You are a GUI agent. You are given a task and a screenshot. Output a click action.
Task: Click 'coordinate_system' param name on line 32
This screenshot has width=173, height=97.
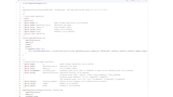[49, 71]
